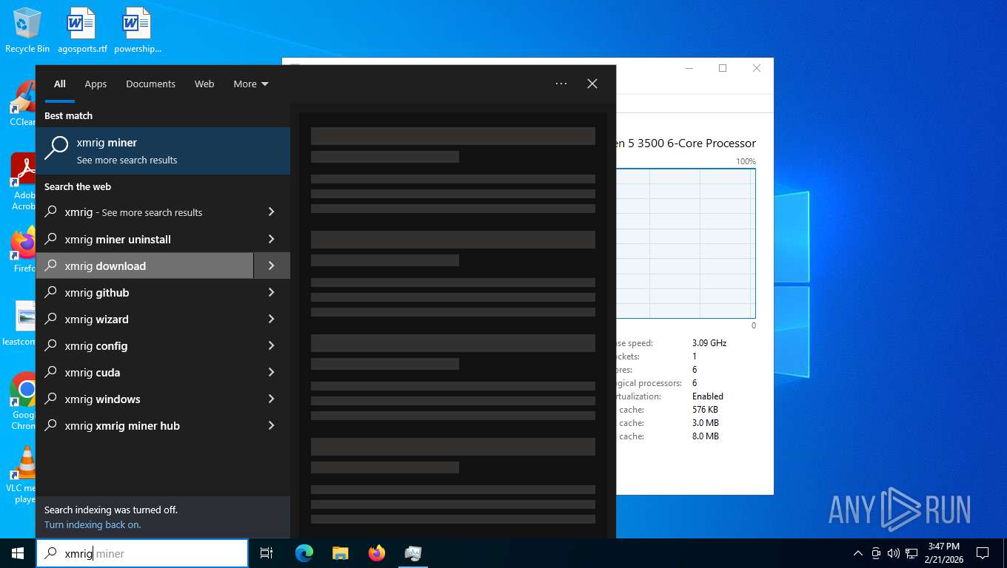Select the Enabled virtualization value
This screenshot has width=1007, height=568.
tap(708, 396)
